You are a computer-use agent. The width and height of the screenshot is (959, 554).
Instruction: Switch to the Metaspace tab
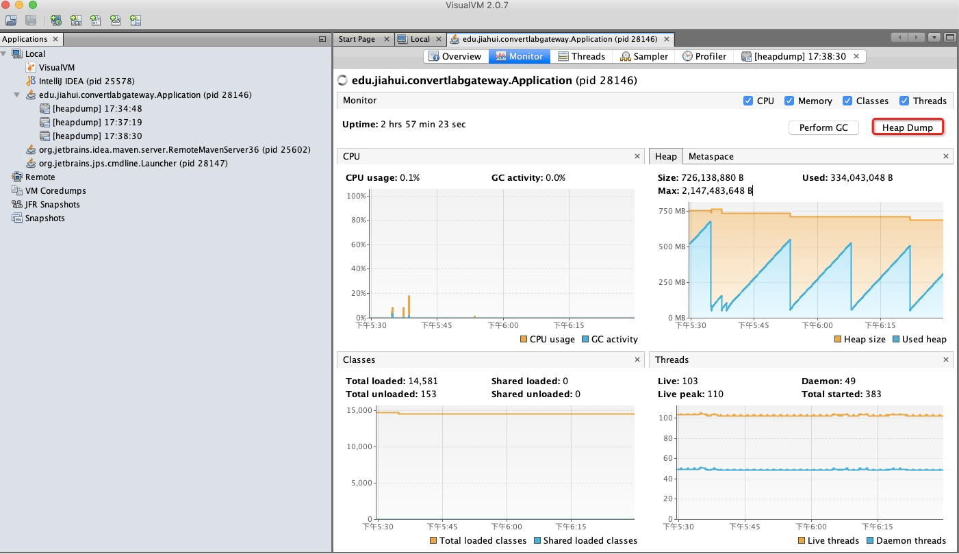coord(711,157)
